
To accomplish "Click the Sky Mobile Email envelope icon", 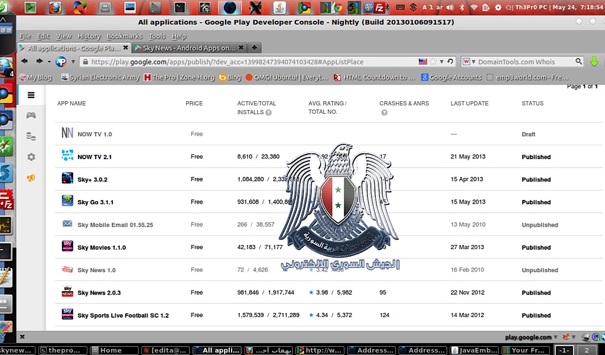I will point(67,223).
